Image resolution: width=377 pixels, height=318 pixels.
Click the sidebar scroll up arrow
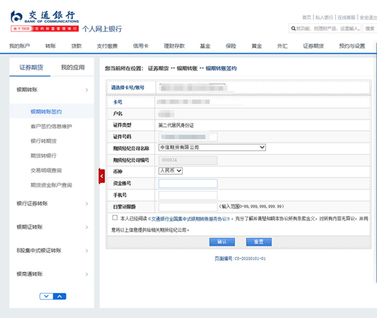pos(60,297)
